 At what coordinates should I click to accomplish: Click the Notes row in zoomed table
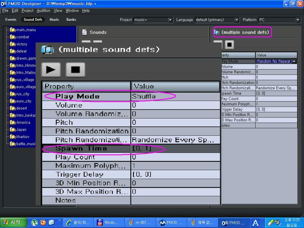(131, 200)
